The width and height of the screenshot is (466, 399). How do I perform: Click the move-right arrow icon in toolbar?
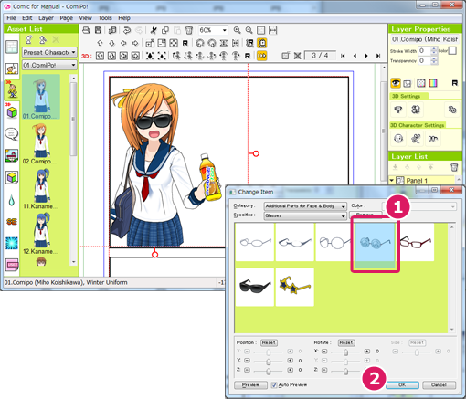[135, 43]
